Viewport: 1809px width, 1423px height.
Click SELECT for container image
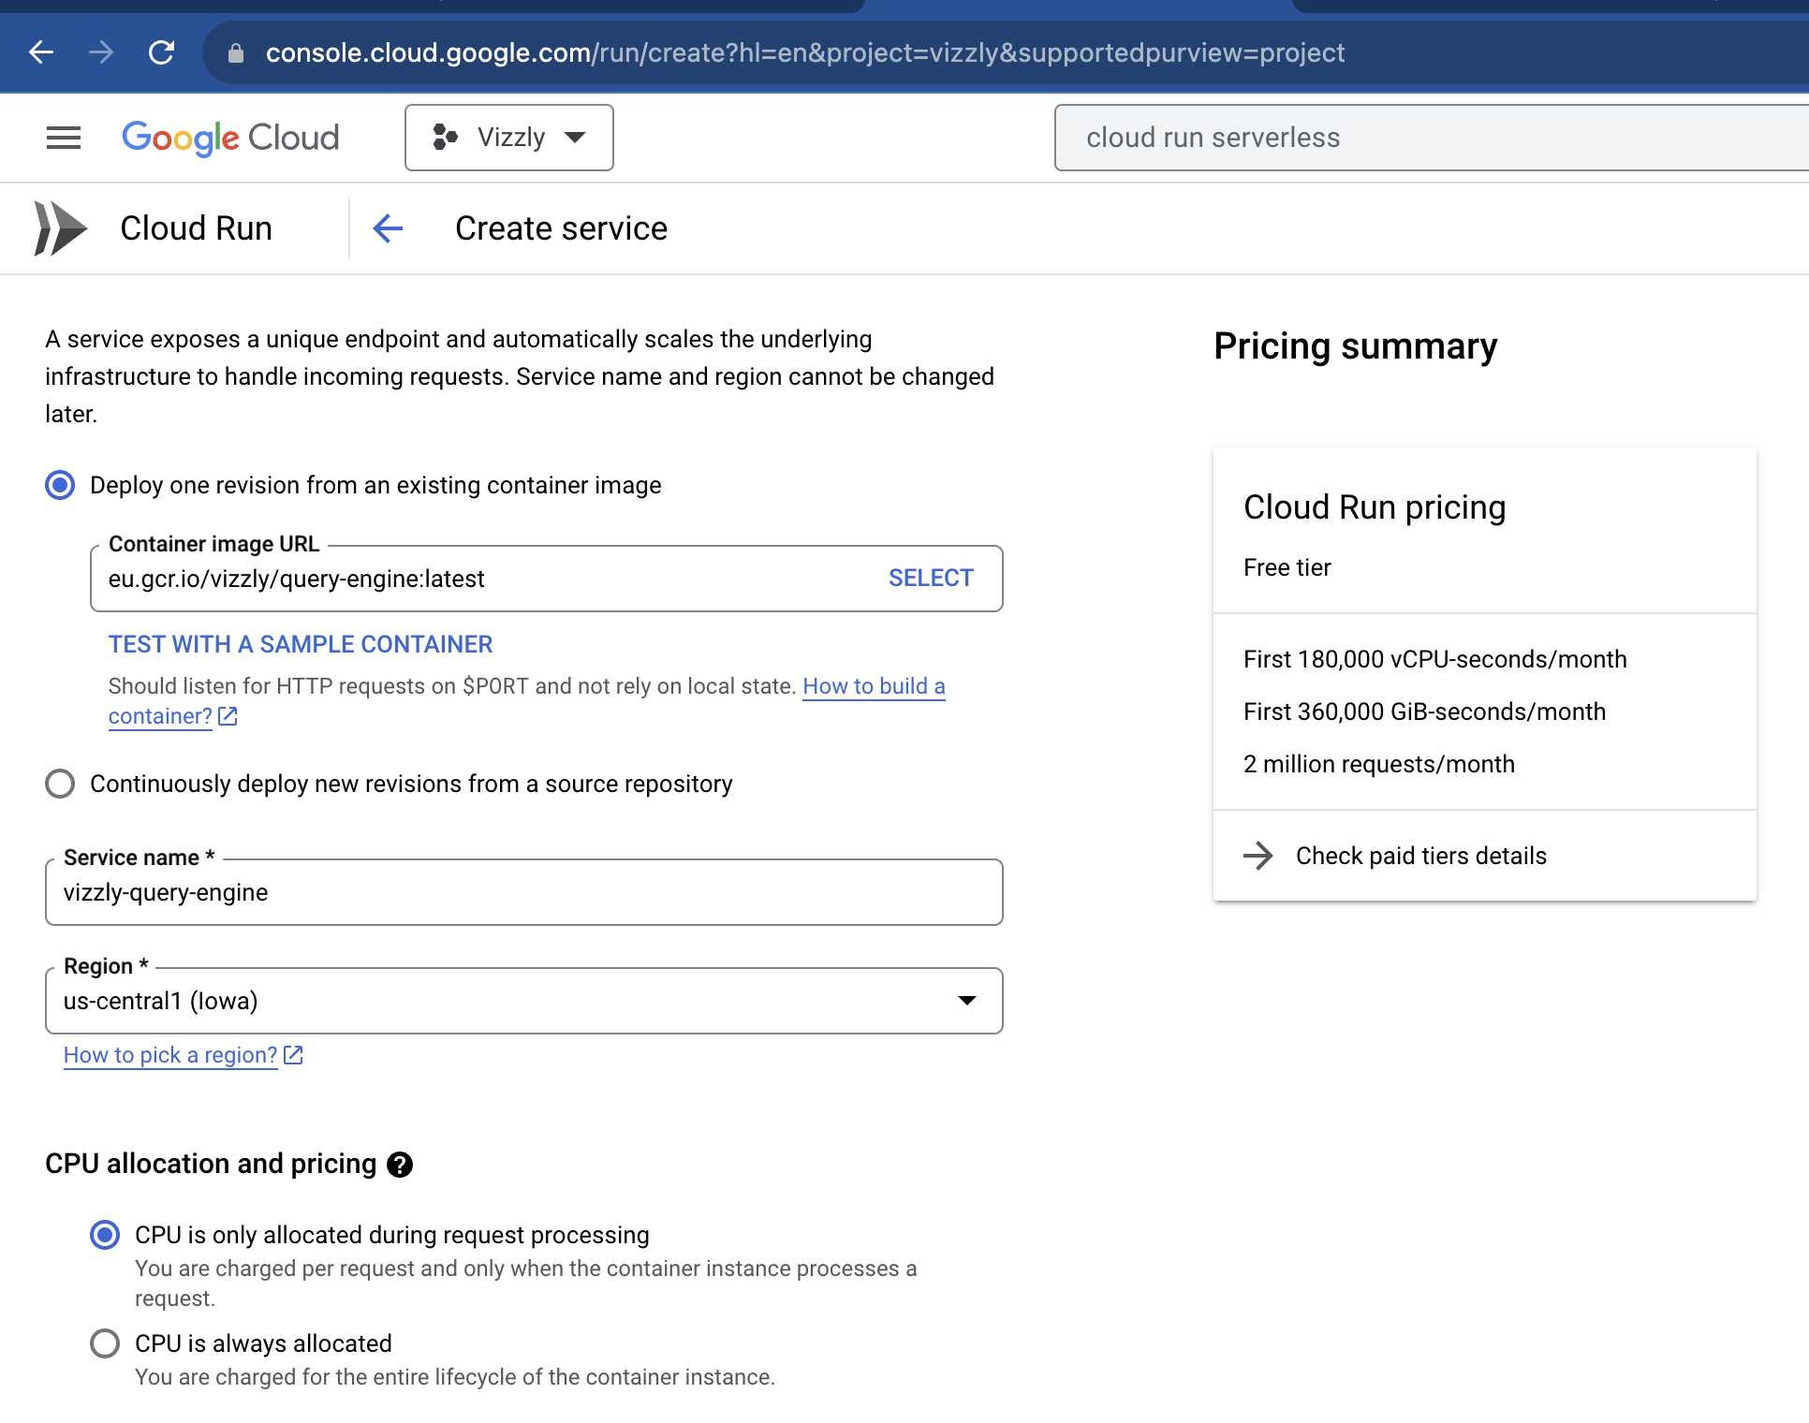[x=931, y=579]
